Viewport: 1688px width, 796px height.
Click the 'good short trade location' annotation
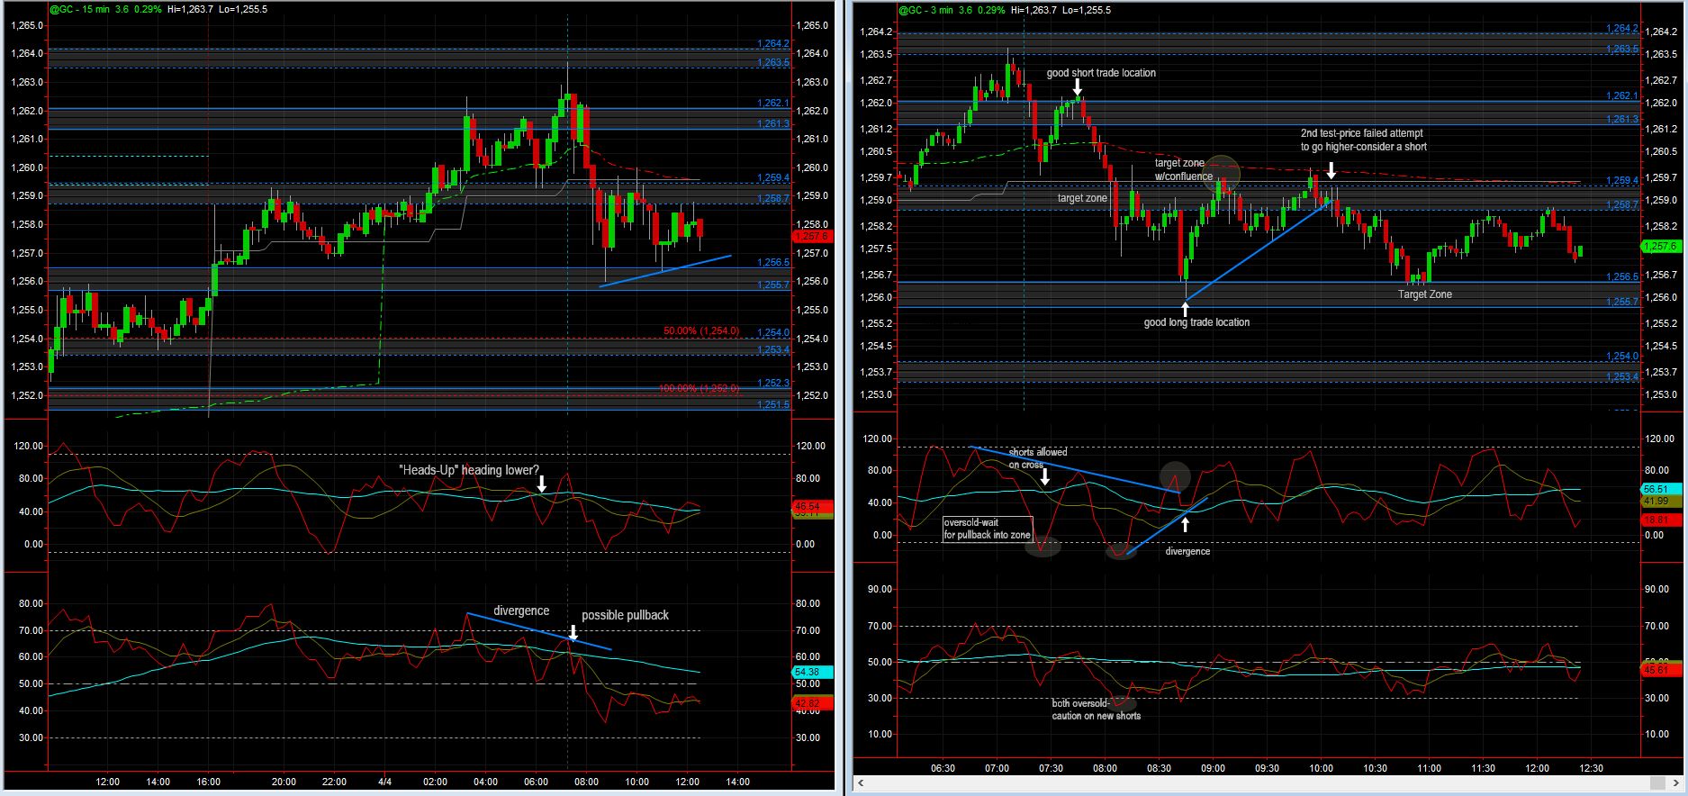point(1101,73)
